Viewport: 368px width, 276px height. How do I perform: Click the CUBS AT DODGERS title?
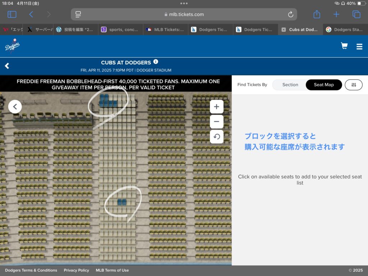(x=126, y=63)
